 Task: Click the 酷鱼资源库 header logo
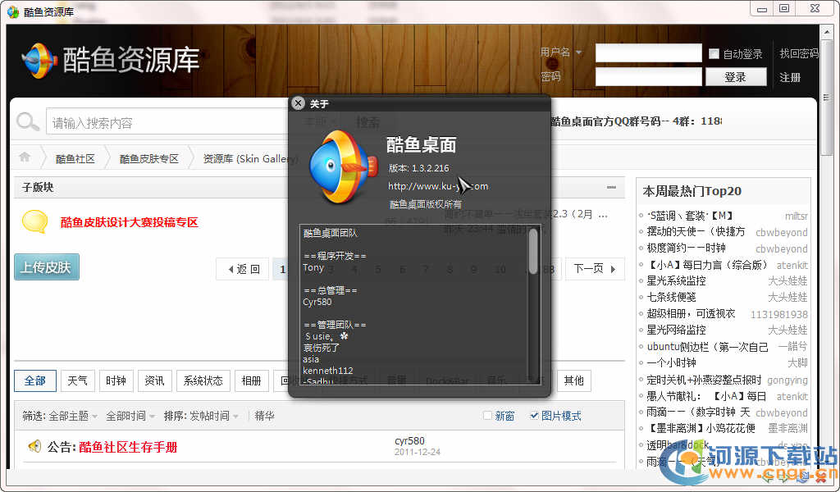pyautogui.click(x=110, y=61)
